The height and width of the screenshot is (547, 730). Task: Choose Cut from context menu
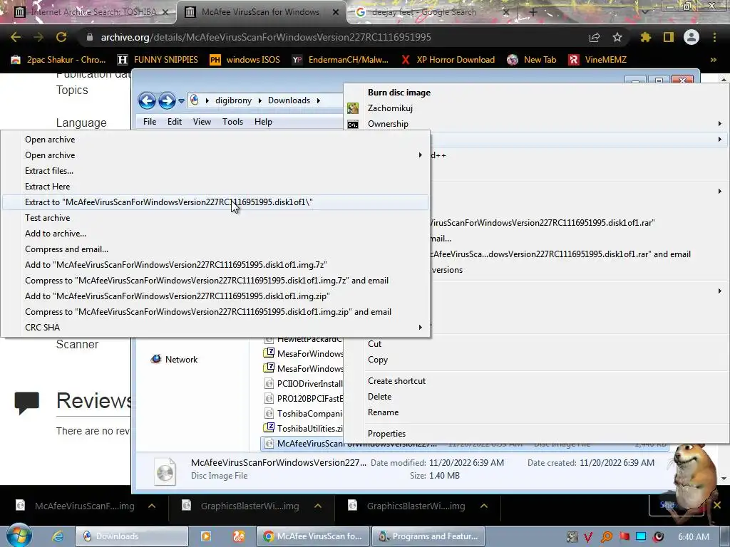[535, 344]
